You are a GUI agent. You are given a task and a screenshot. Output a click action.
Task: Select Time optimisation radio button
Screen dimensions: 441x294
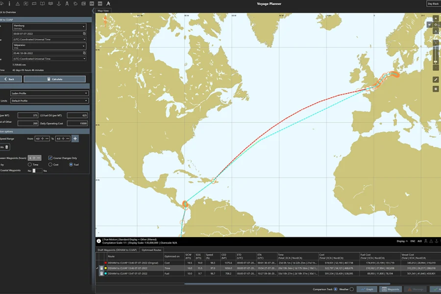click(x=29, y=164)
